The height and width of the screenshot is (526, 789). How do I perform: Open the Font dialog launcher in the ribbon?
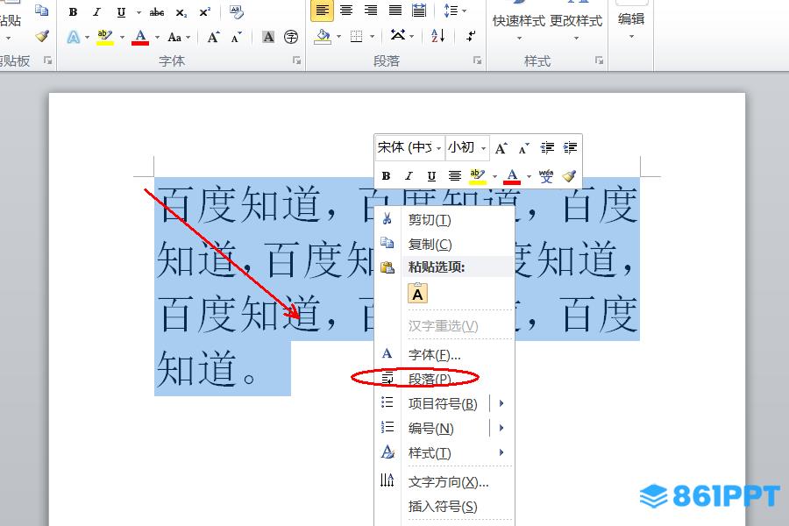tap(297, 60)
